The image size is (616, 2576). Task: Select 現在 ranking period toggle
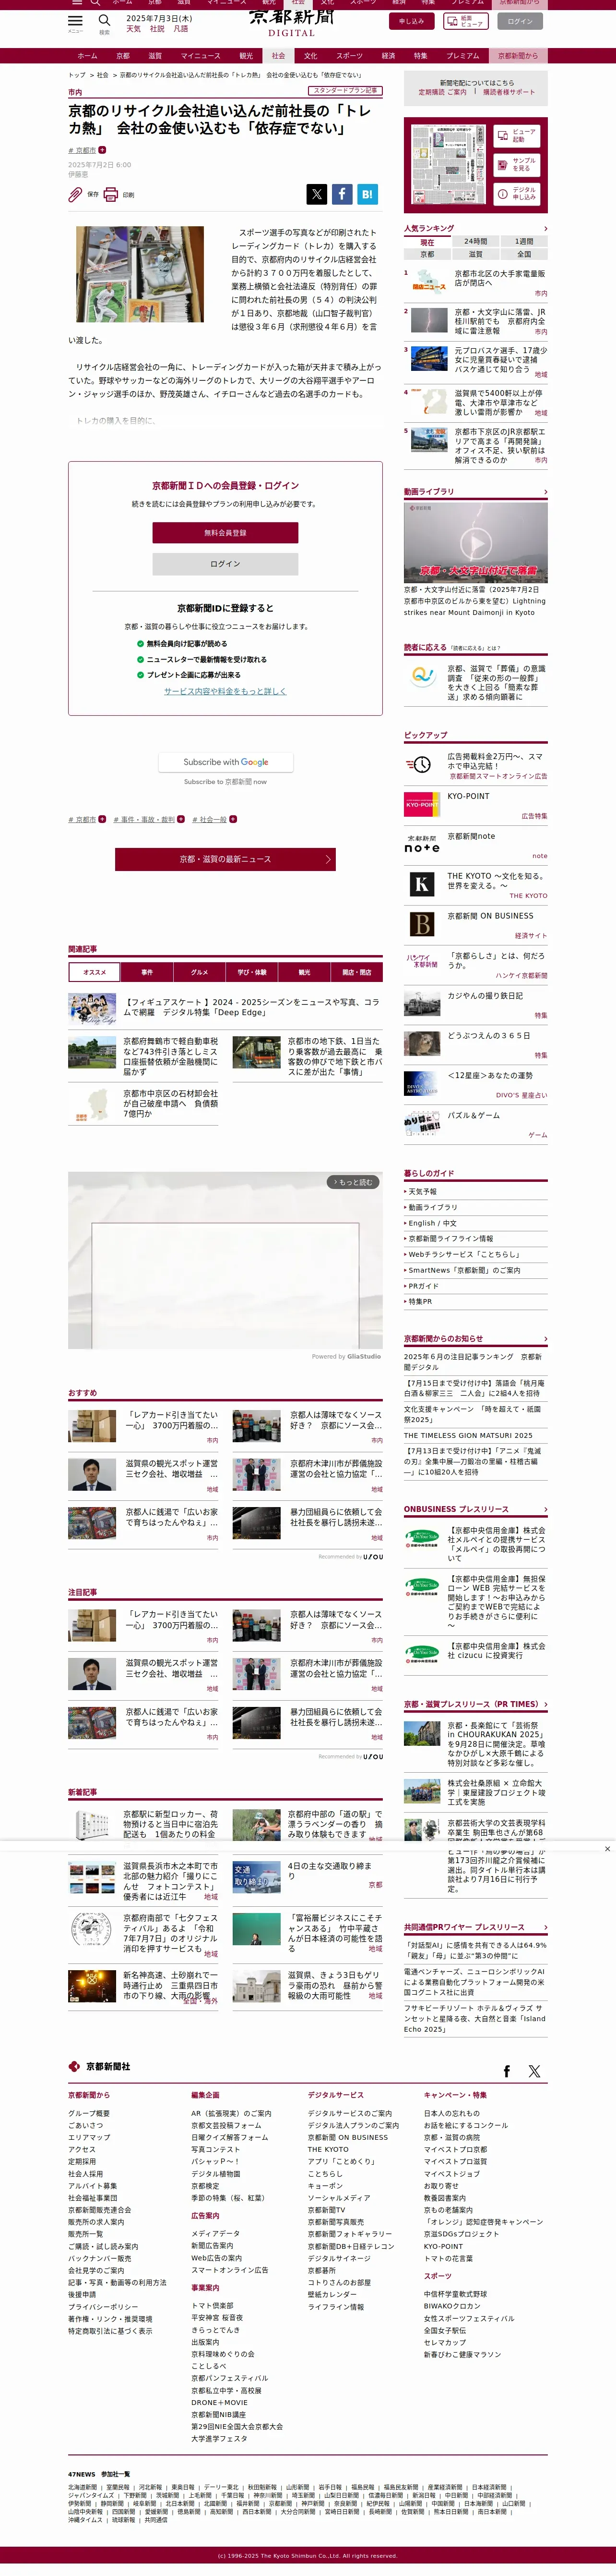427,242
